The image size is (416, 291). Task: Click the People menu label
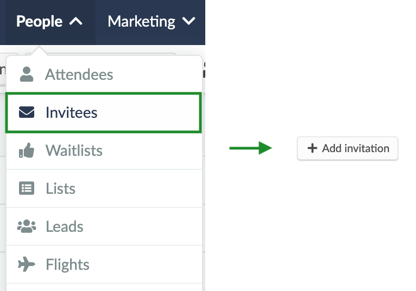point(39,21)
